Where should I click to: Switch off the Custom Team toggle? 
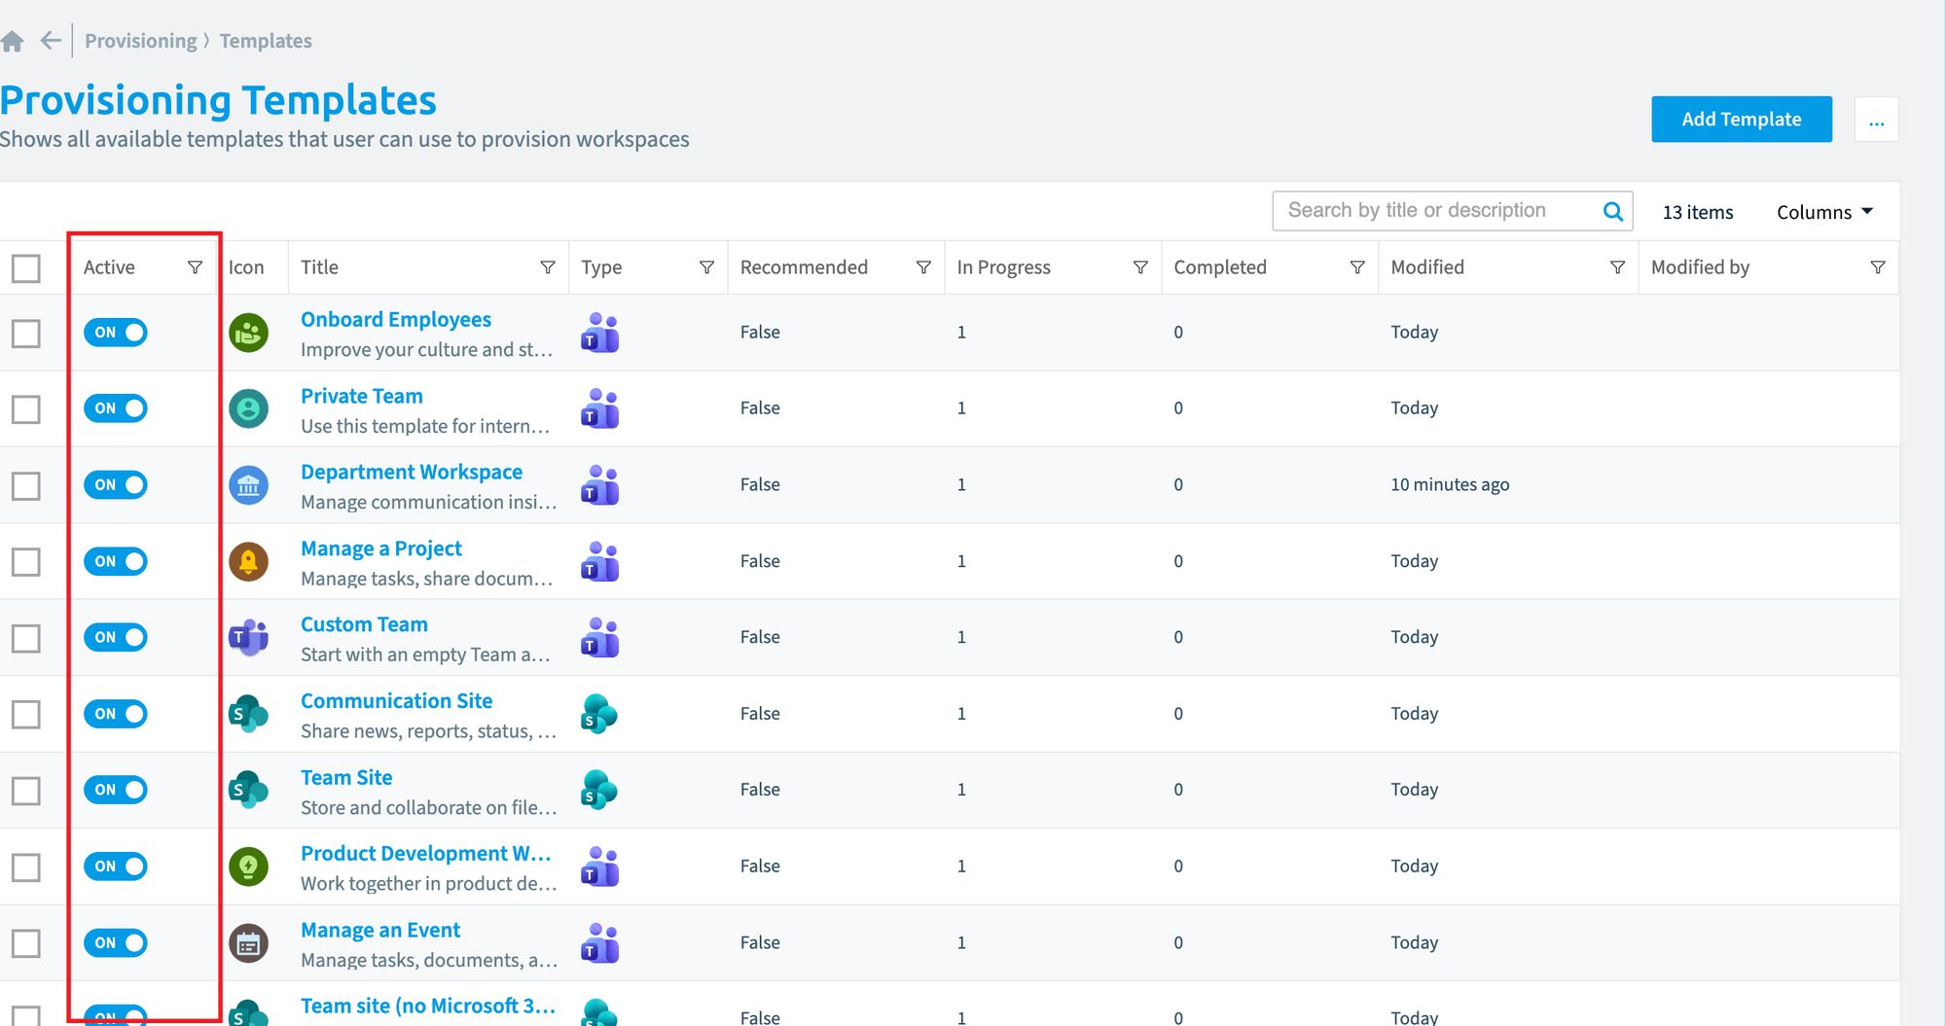(x=116, y=638)
